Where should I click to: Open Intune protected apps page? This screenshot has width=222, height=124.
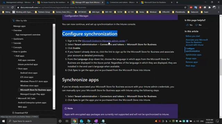28,64
